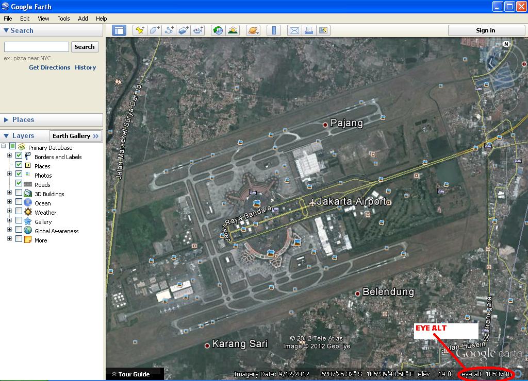
Task: Toggle the Primary Database checkbox
Action: (12, 146)
